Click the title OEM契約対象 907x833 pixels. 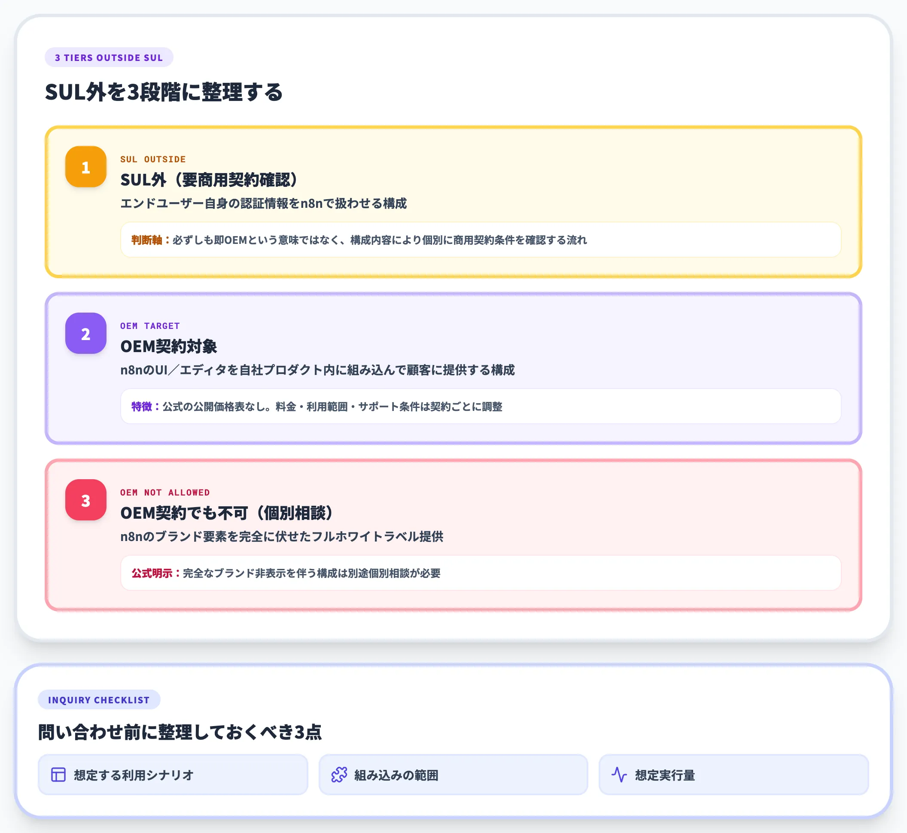(x=169, y=347)
